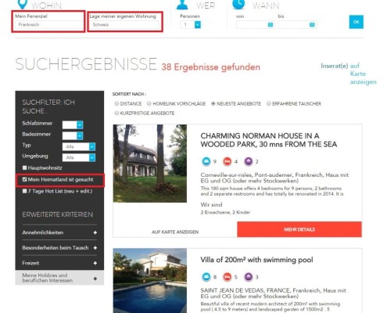
Task: Click the 'Mein Ferienziel' input field
Action: pyautogui.click(x=48, y=25)
